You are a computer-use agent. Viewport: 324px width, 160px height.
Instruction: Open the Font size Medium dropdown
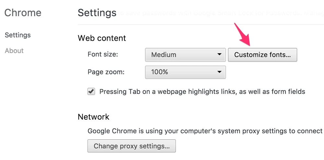click(x=185, y=55)
